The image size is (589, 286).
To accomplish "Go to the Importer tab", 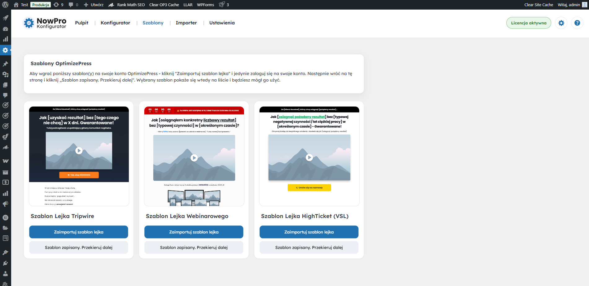I will (x=186, y=23).
